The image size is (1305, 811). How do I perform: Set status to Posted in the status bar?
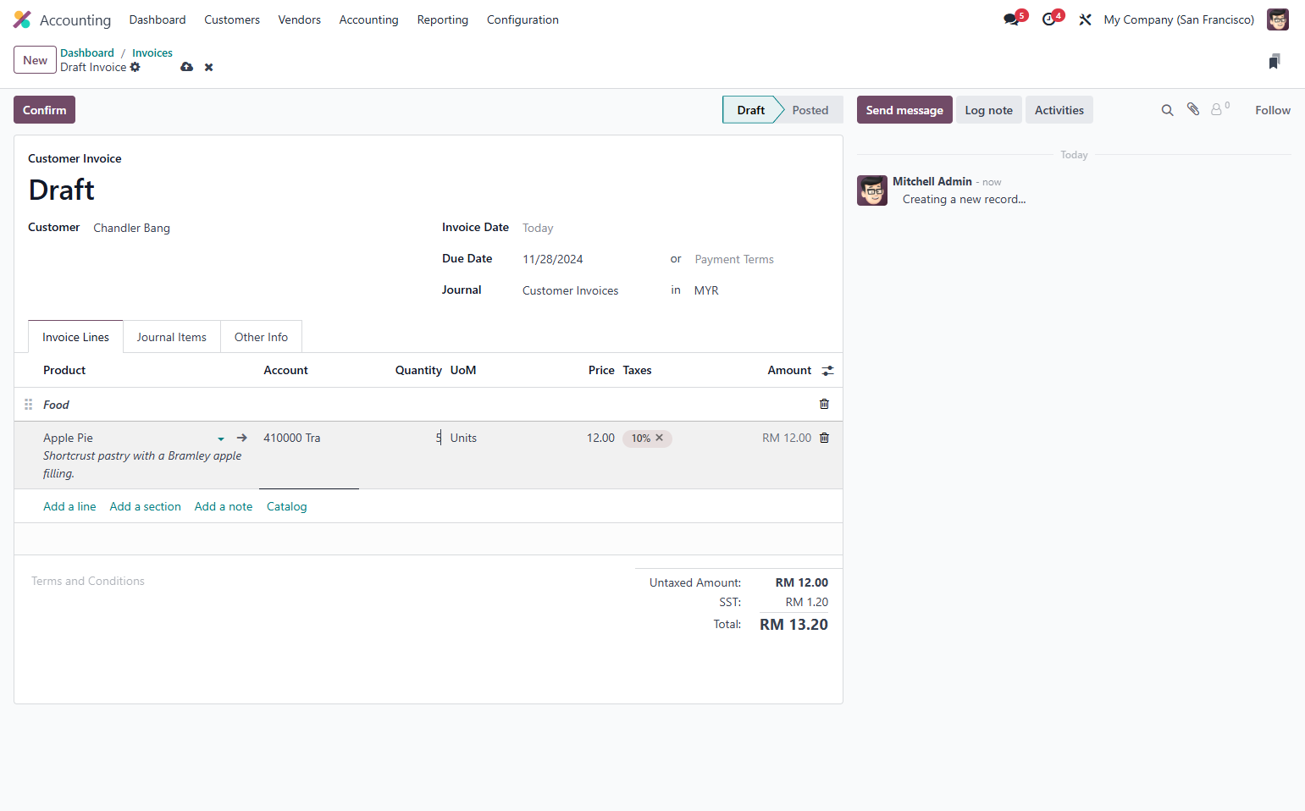[810, 110]
